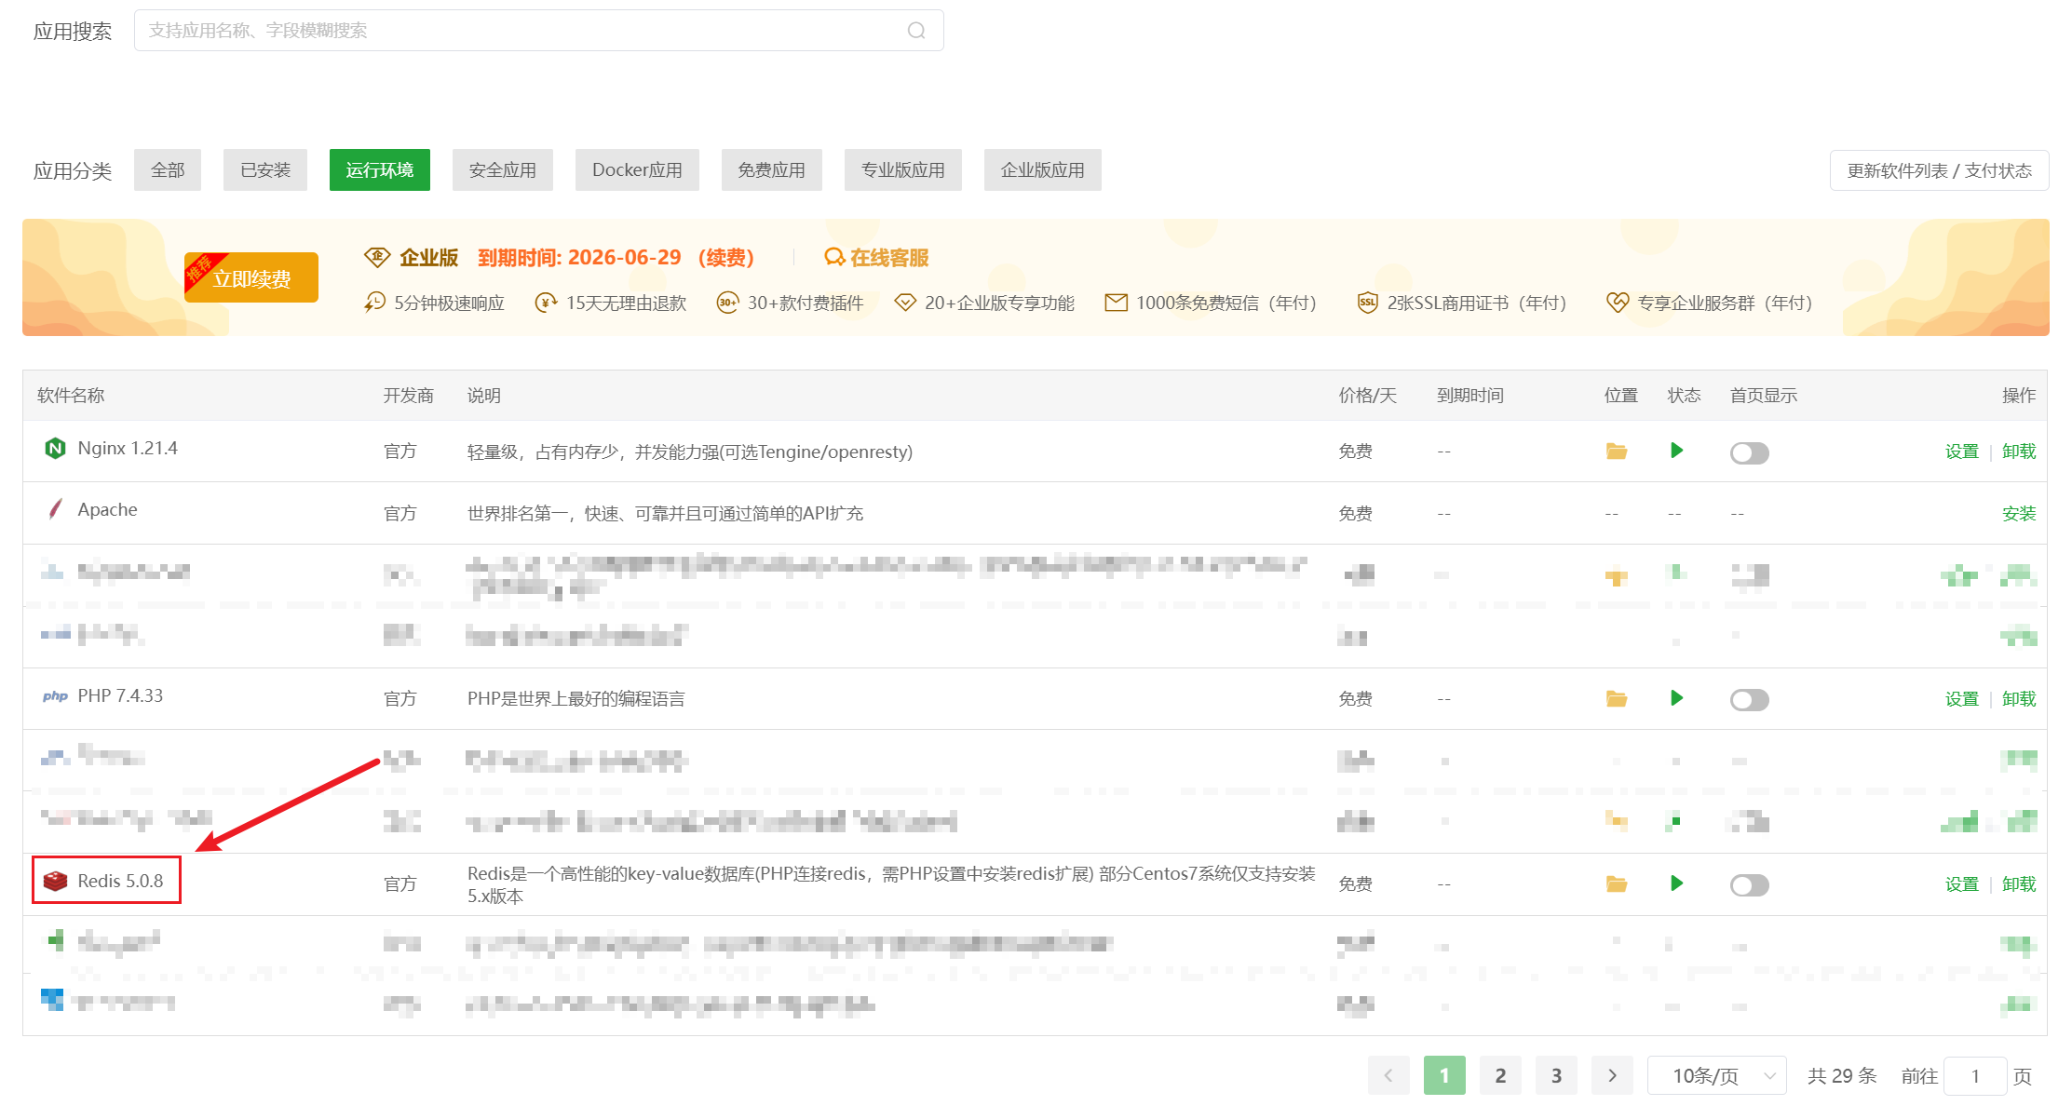
Task: Enable PHP 7.4.33 homepage display switch
Action: click(x=1749, y=700)
